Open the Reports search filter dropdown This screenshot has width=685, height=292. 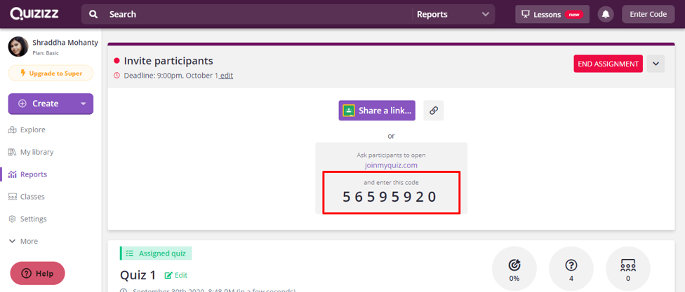[453, 15]
